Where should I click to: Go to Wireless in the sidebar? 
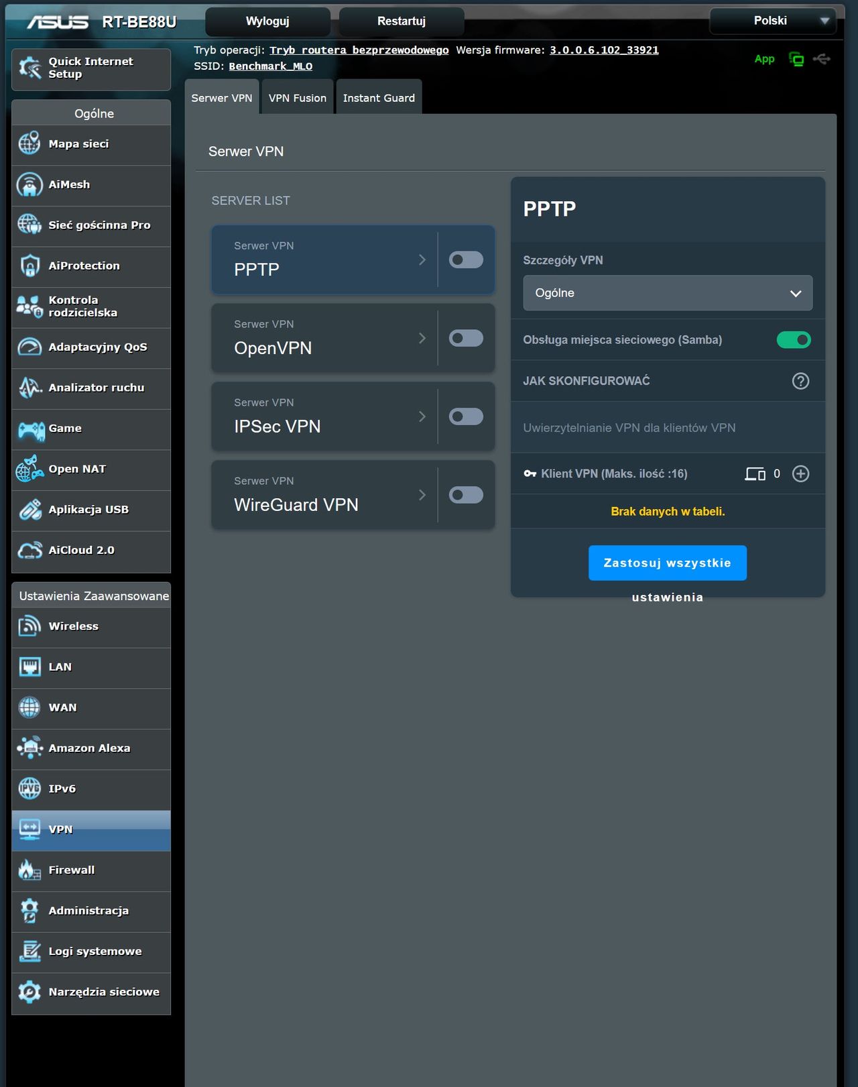(x=91, y=626)
